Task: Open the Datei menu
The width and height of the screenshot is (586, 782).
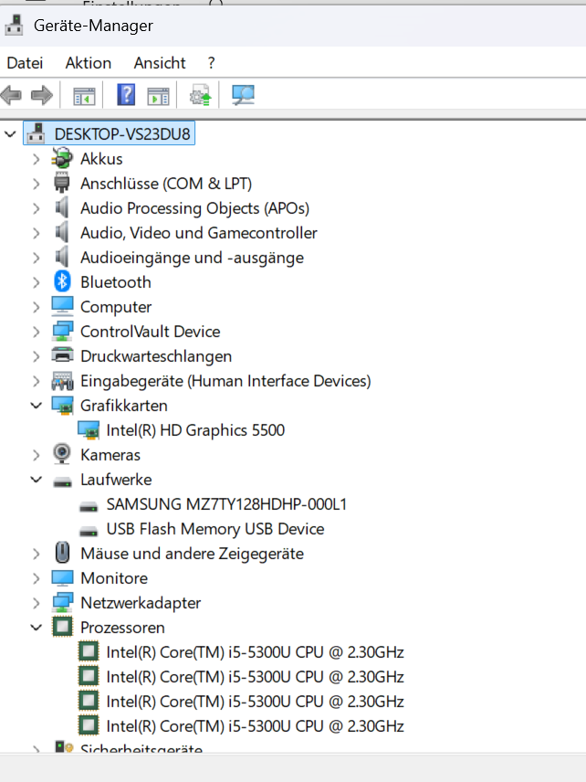Action: (25, 63)
